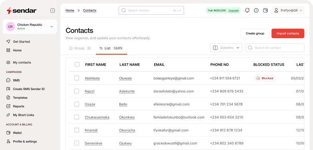313x150 pixels.
Task: Click the CR avatar for Chicken Republic
Action: coord(10,27)
